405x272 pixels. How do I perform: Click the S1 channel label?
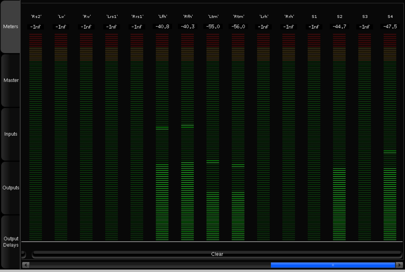314,16
